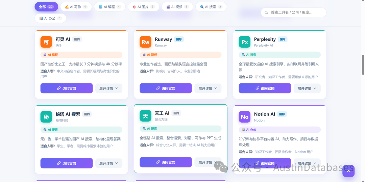Click the search magnifier icon in search box
Viewport: 365px width, 182px height.
pyautogui.click(x=266, y=12)
